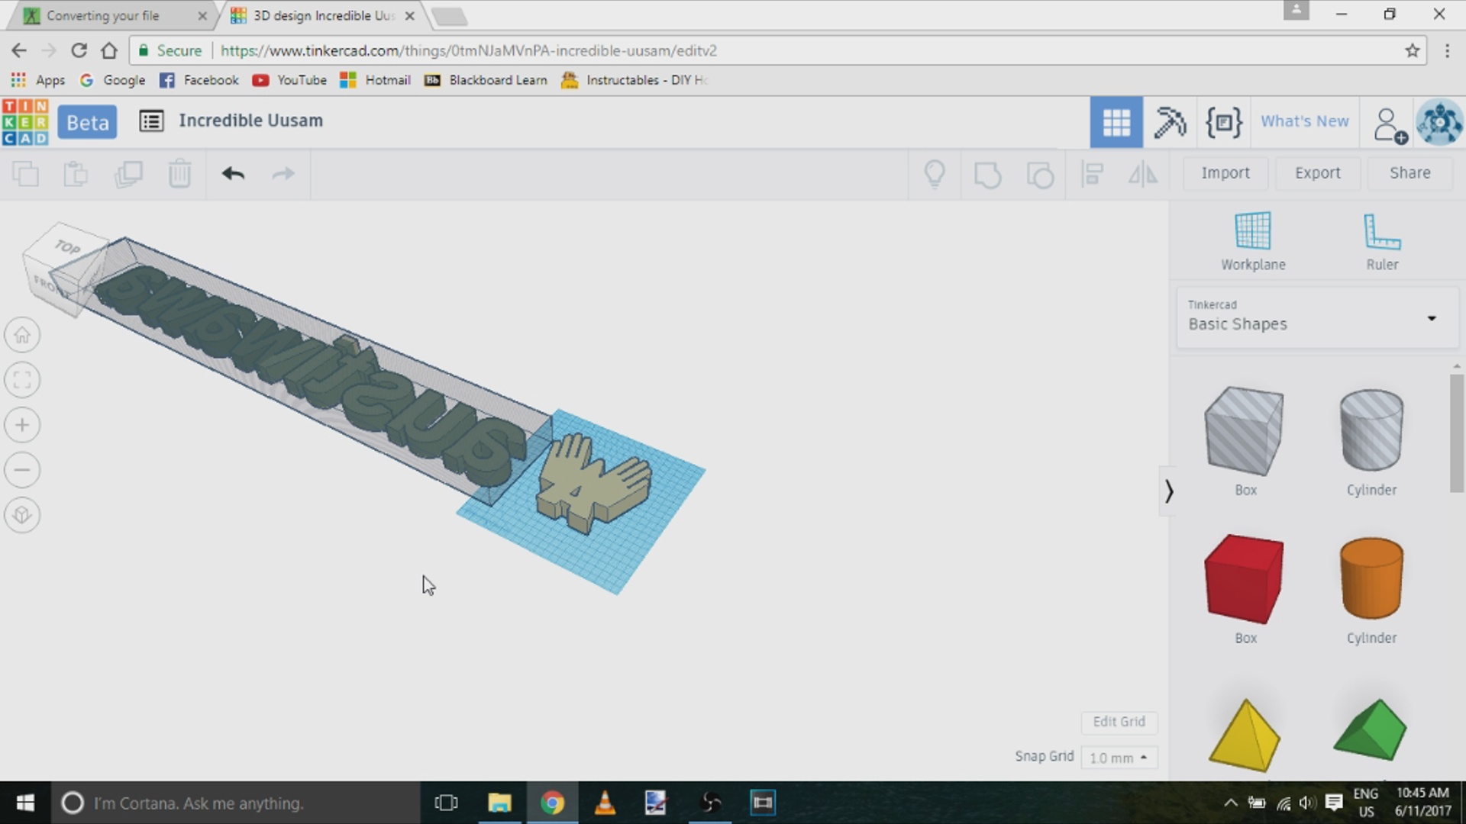Switch to Converting your file tab
Screen dimensions: 1466x824
[103, 15]
